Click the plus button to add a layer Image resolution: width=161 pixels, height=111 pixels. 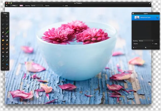click(x=134, y=47)
